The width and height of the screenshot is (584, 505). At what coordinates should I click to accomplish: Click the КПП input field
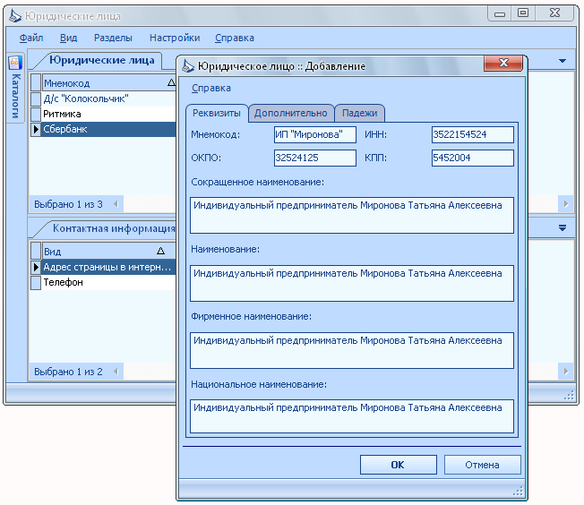pyautogui.click(x=473, y=158)
